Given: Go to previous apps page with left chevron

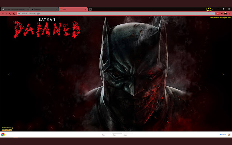Looking at the screenshot, I should (x=9, y=74).
